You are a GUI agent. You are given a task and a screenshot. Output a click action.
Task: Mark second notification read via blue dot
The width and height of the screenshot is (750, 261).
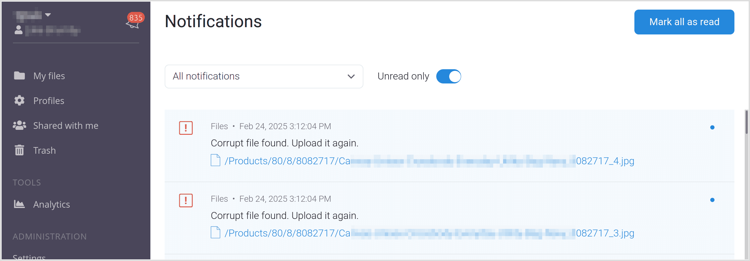pyautogui.click(x=712, y=200)
